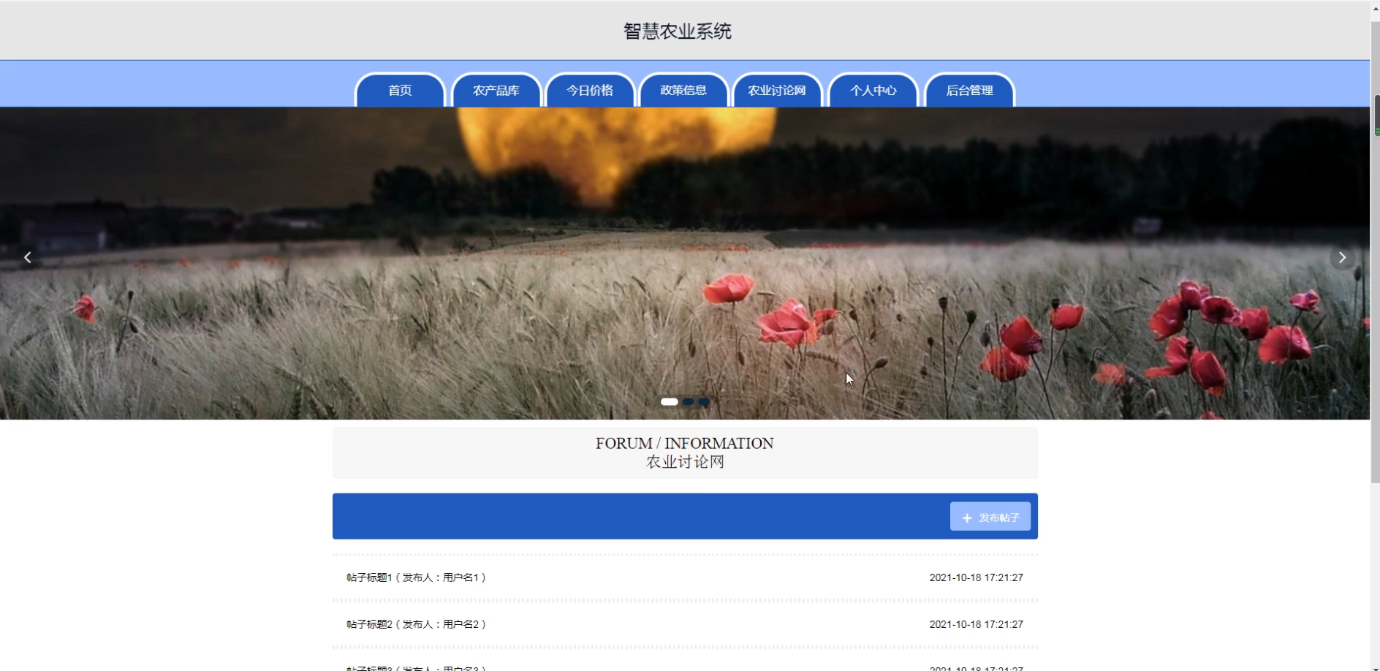Screen dimensions: 1380x671
Task: Show previous carousel slide with left arrow
Action: coord(28,257)
